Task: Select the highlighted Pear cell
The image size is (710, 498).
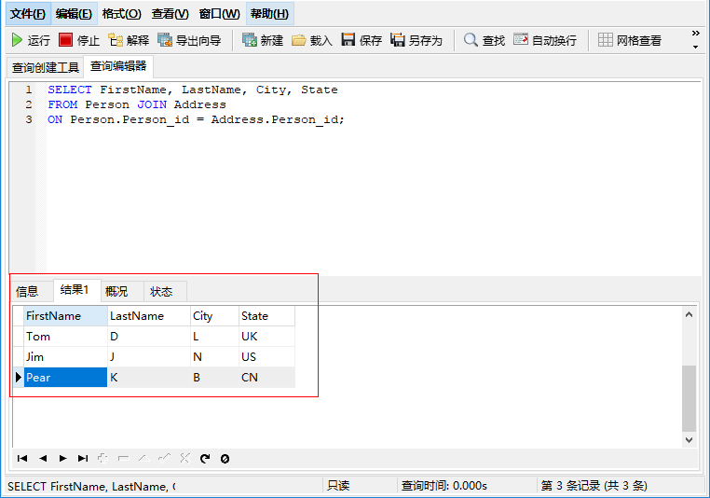Action: coord(65,378)
